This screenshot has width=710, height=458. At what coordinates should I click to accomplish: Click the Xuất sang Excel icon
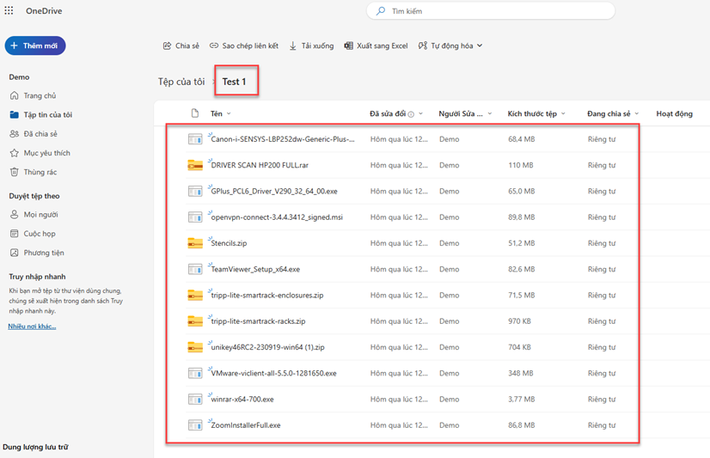pyautogui.click(x=349, y=46)
